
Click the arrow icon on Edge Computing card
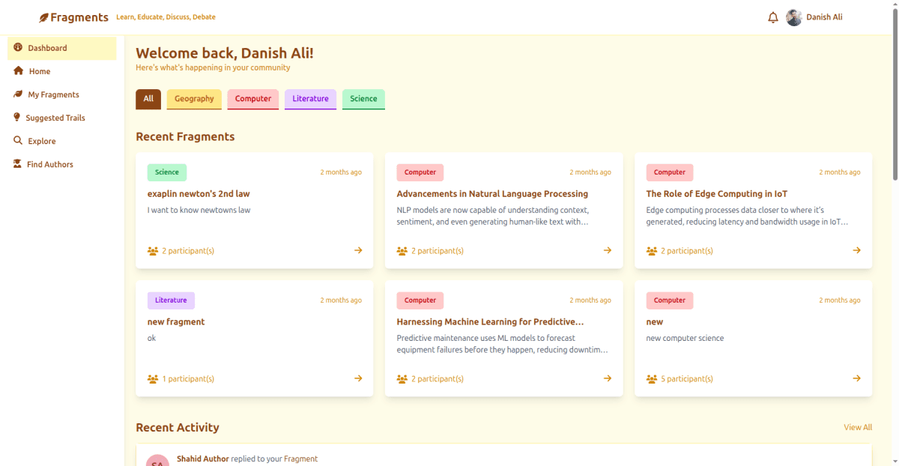856,250
